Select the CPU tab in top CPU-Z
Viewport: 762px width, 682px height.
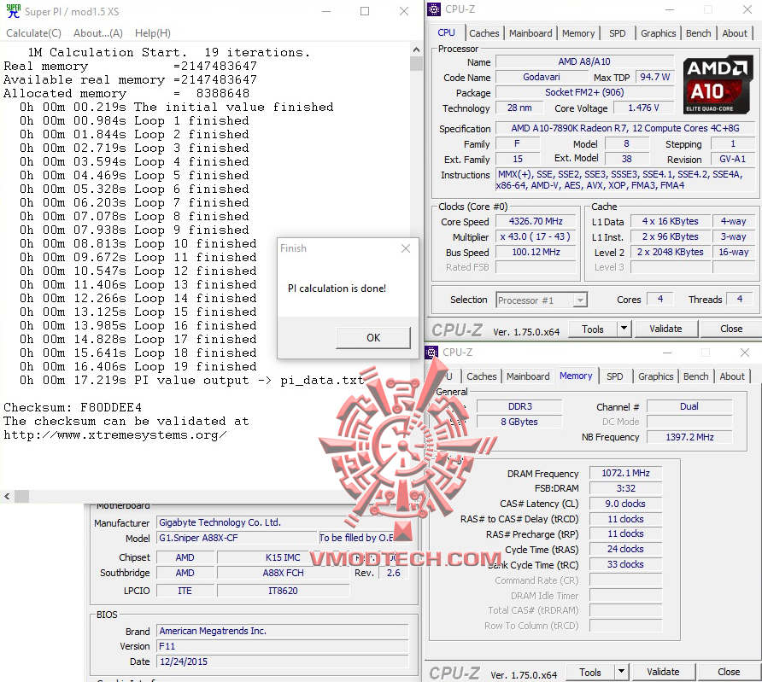pos(446,32)
